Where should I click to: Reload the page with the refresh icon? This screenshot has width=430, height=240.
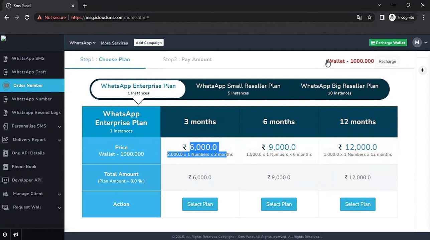(27, 17)
